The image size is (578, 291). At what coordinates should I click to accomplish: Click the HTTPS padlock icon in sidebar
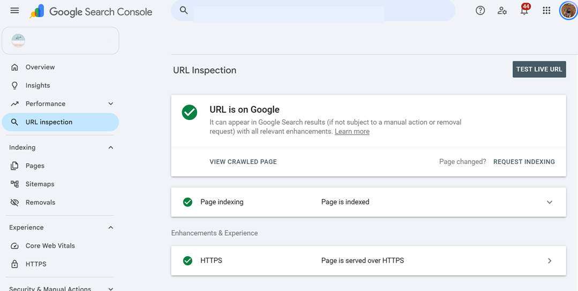pyautogui.click(x=14, y=264)
